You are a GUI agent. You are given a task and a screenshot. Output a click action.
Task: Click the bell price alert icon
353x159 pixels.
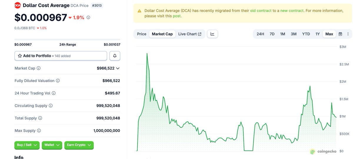coord(115,56)
